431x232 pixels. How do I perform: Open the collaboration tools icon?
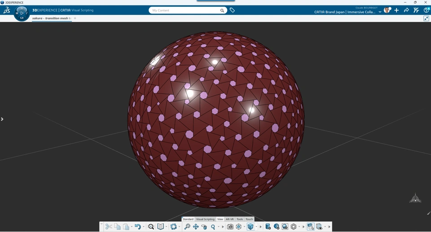pyautogui.click(x=416, y=10)
